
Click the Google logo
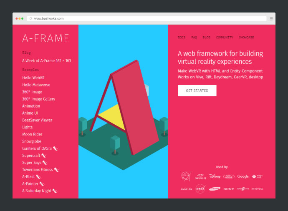(243, 176)
